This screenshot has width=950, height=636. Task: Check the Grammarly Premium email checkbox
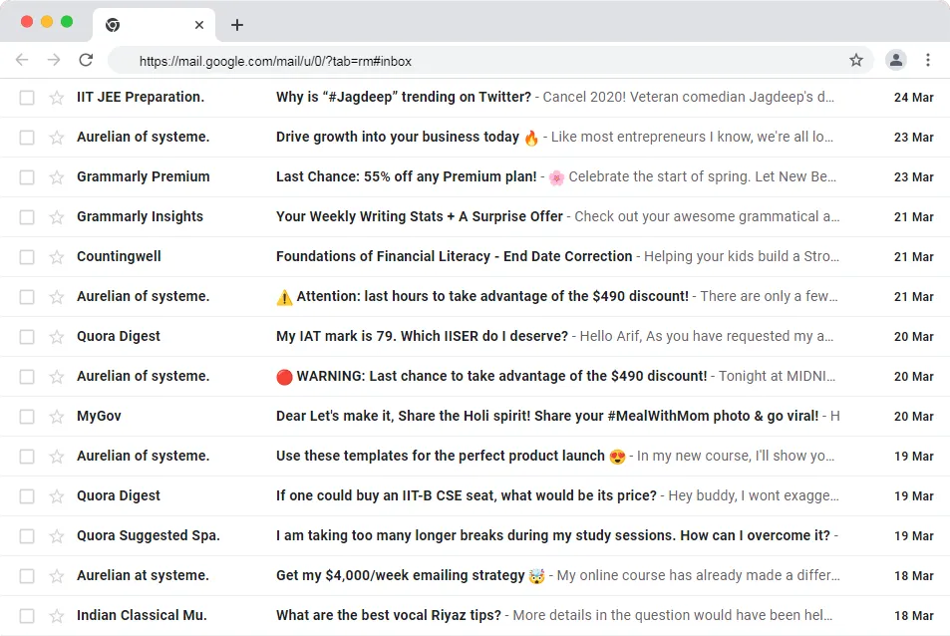click(27, 177)
